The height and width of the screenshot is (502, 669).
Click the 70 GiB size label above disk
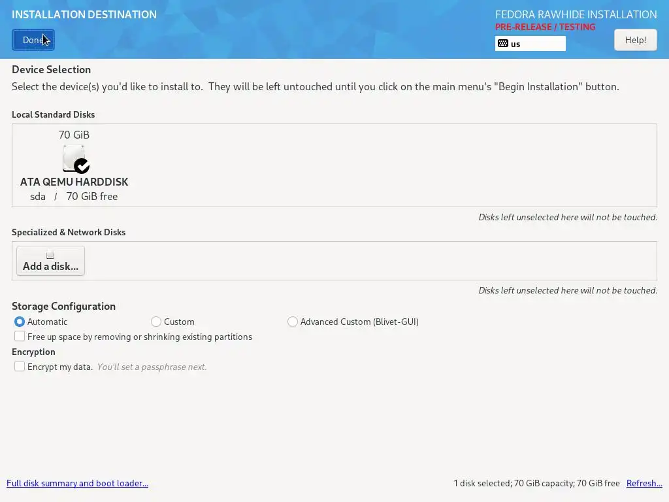[x=74, y=135]
